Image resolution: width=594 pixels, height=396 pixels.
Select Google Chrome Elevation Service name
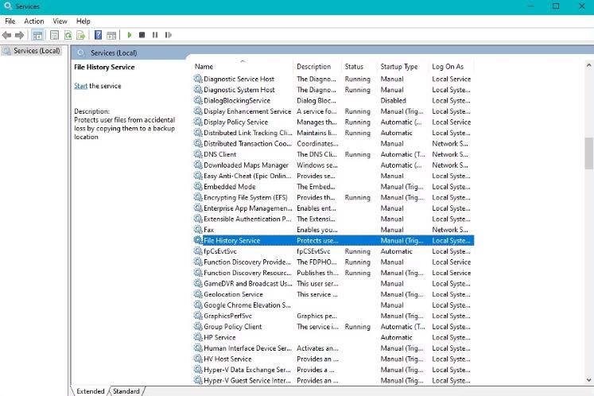coord(247,305)
